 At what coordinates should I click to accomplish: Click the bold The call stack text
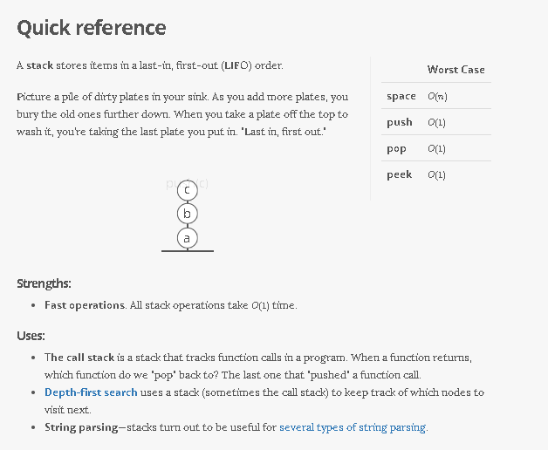pyautogui.click(x=79, y=358)
